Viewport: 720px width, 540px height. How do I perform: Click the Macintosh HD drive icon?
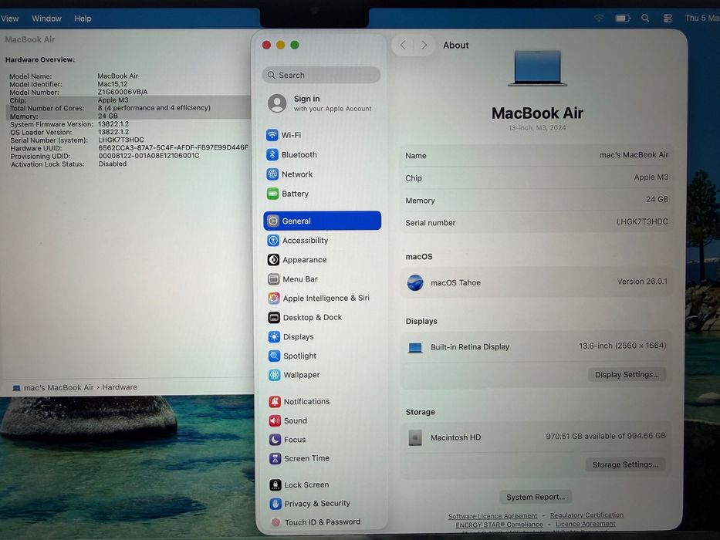[415, 437]
